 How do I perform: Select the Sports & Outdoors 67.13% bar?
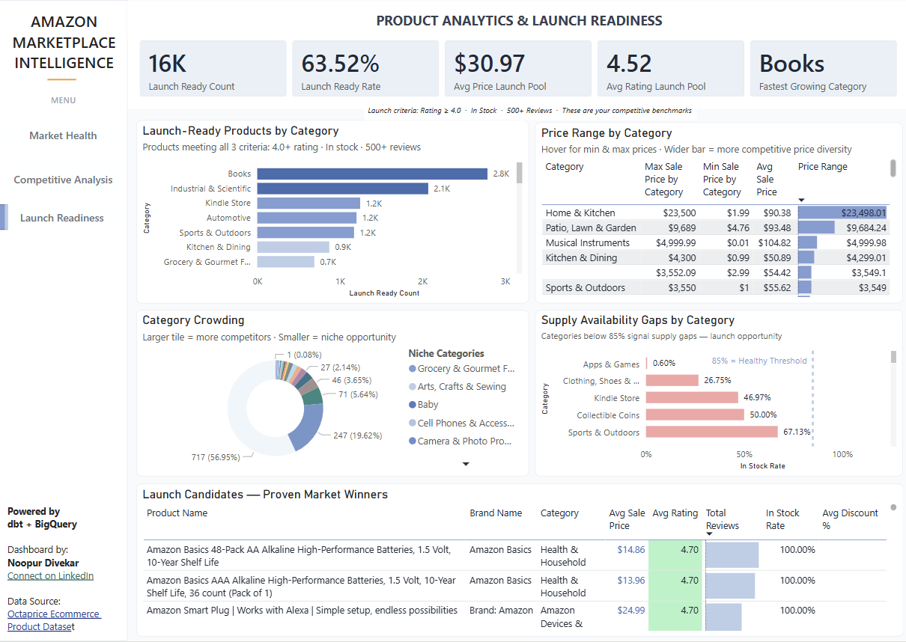coord(711,432)
